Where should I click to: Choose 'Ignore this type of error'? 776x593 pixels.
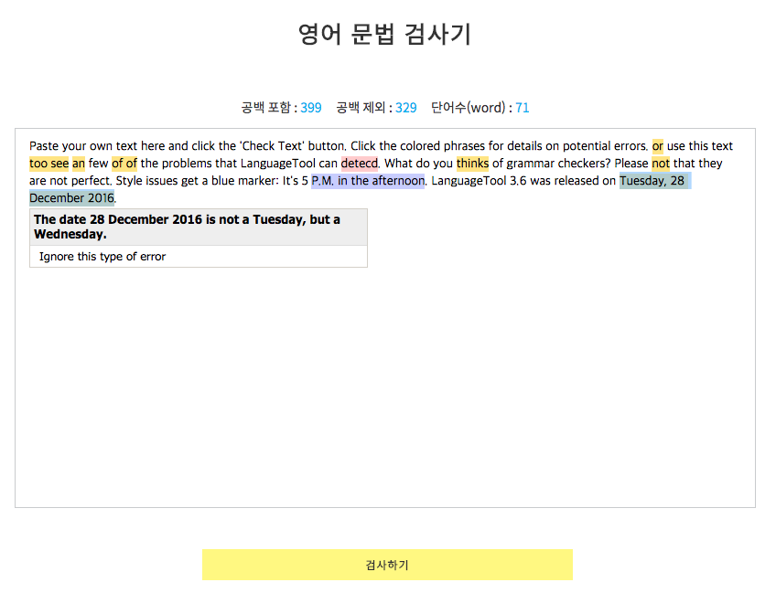(x=102, y=257)
